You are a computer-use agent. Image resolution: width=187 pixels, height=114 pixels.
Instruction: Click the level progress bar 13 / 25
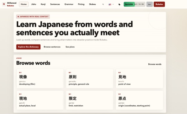pyautogui.click(x=140, y=4)
